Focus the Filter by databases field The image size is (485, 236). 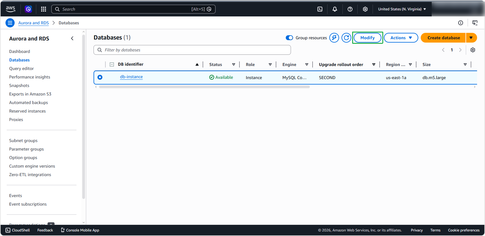click(x=192, y=50)
